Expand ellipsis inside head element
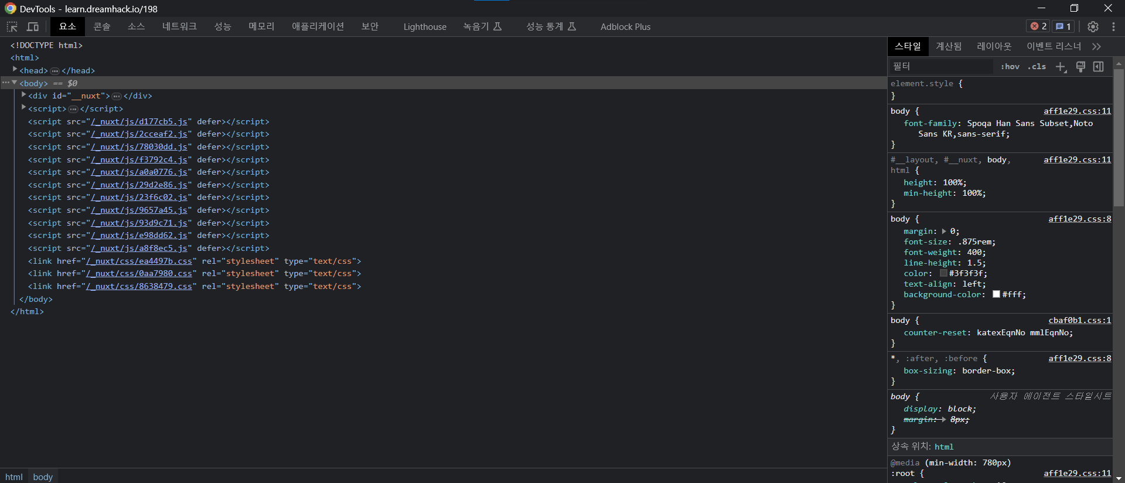The height and width of the screenshot is (483, 1125). pos(55,71)
